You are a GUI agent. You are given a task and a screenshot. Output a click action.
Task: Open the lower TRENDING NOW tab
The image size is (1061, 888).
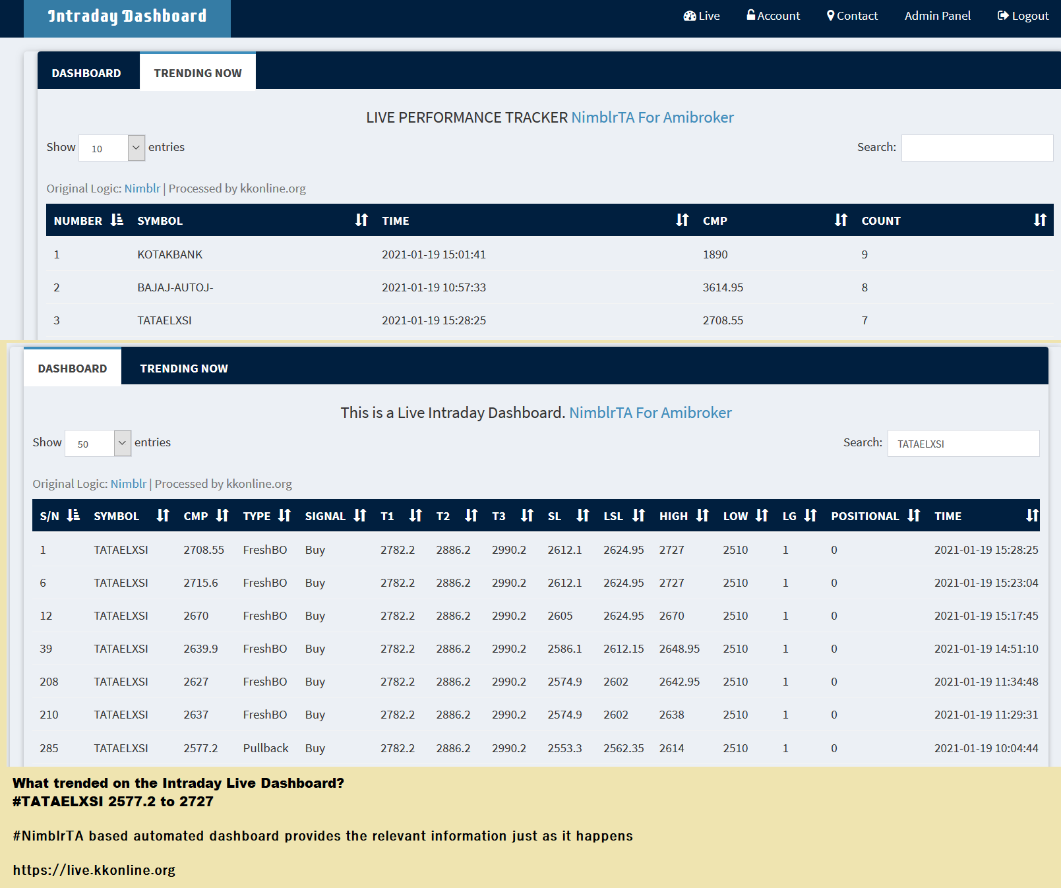pos(184,369)
